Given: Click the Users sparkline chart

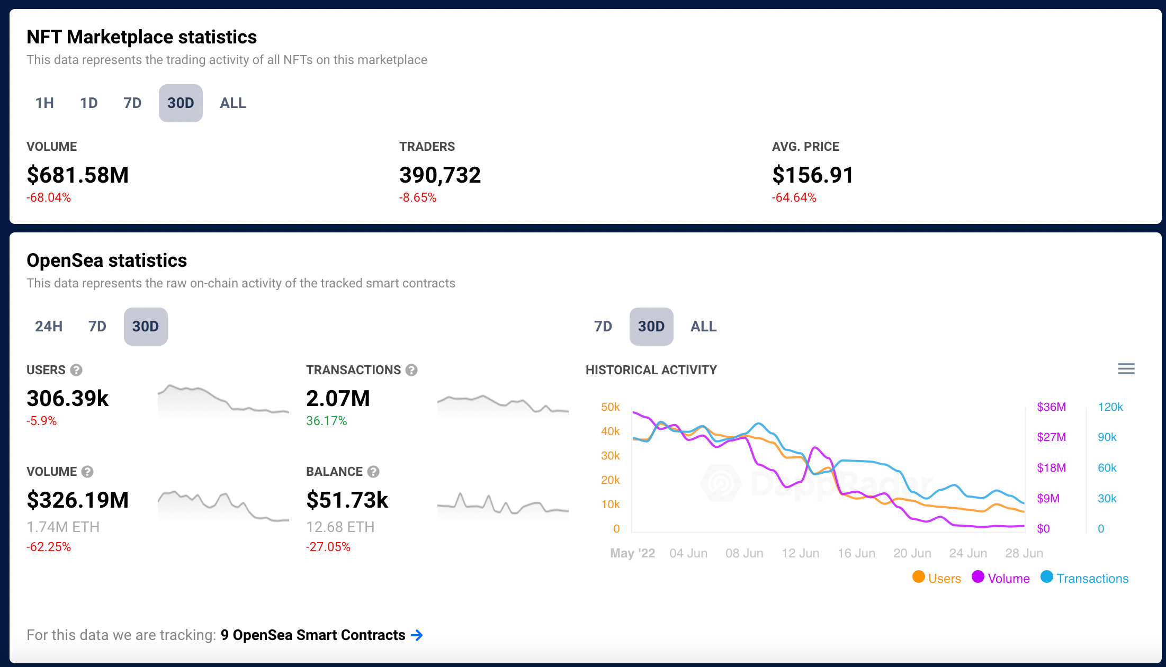Looking at the screenshot, I should [223, 401].
